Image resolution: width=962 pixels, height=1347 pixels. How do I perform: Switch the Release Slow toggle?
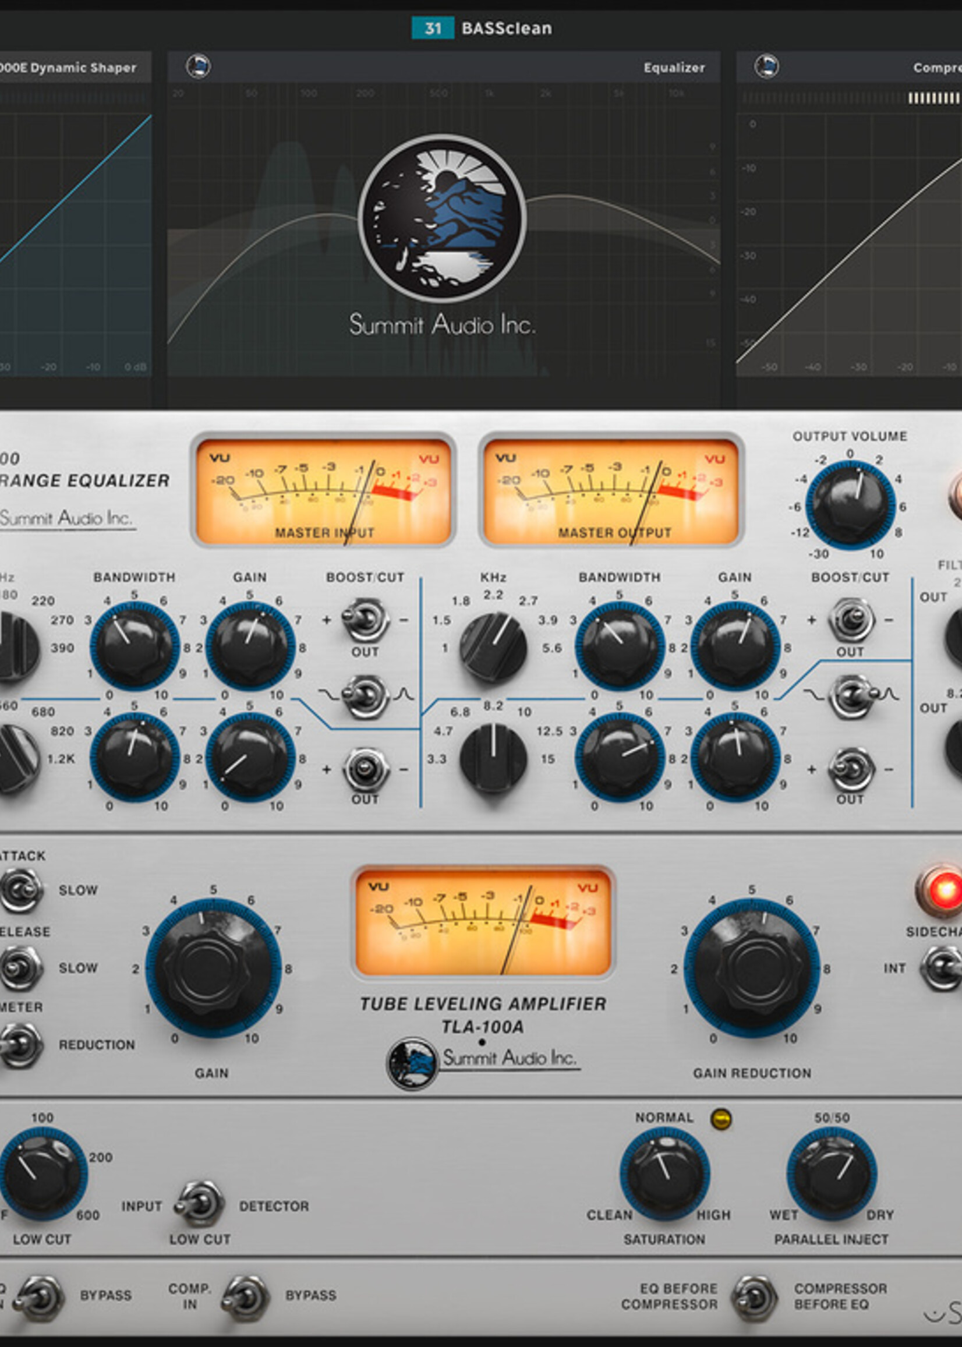[21, 968]
